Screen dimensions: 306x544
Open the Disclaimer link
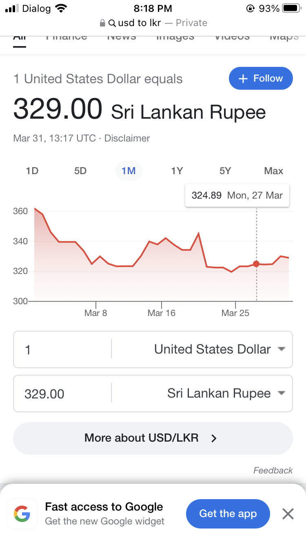point(127,138)
